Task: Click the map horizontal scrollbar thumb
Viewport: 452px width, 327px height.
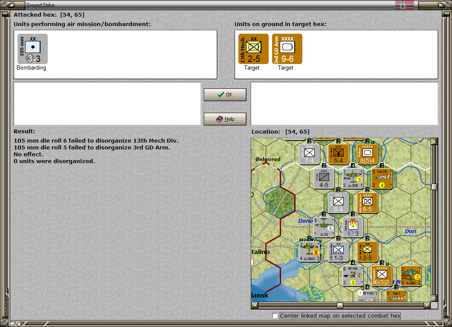Action: 340,305
